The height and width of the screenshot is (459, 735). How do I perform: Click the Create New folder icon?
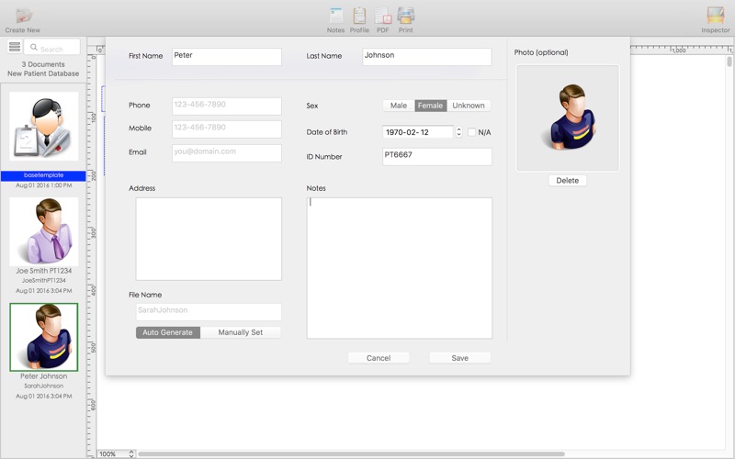point(23,16)
